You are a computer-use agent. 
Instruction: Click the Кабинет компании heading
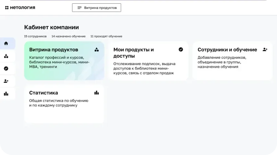tap(52, 27)
